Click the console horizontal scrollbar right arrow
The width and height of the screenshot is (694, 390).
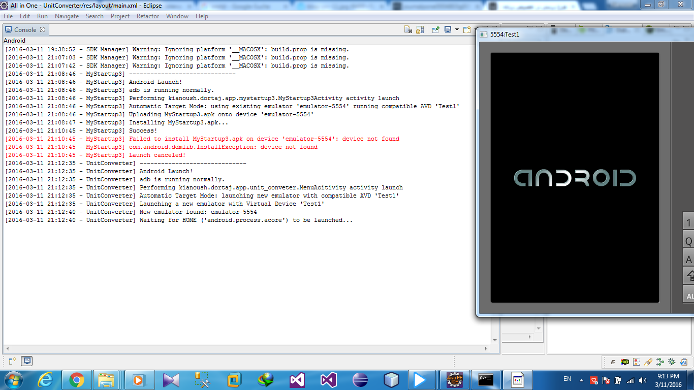click(487, 348)
